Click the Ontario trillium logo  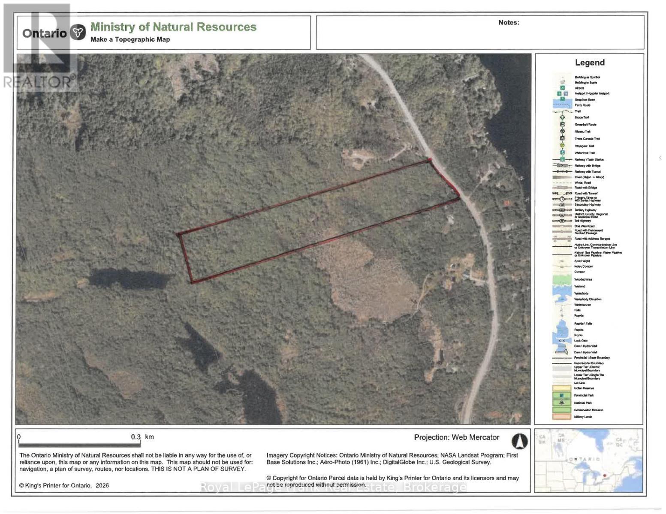[78, 33]
